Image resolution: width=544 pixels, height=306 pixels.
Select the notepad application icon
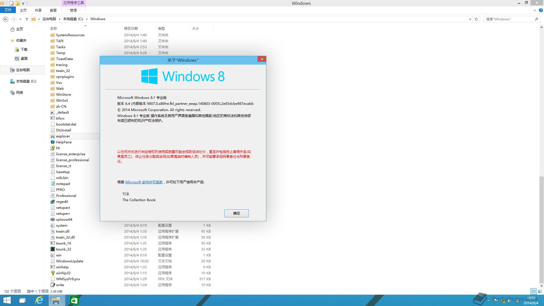(52, 184)
